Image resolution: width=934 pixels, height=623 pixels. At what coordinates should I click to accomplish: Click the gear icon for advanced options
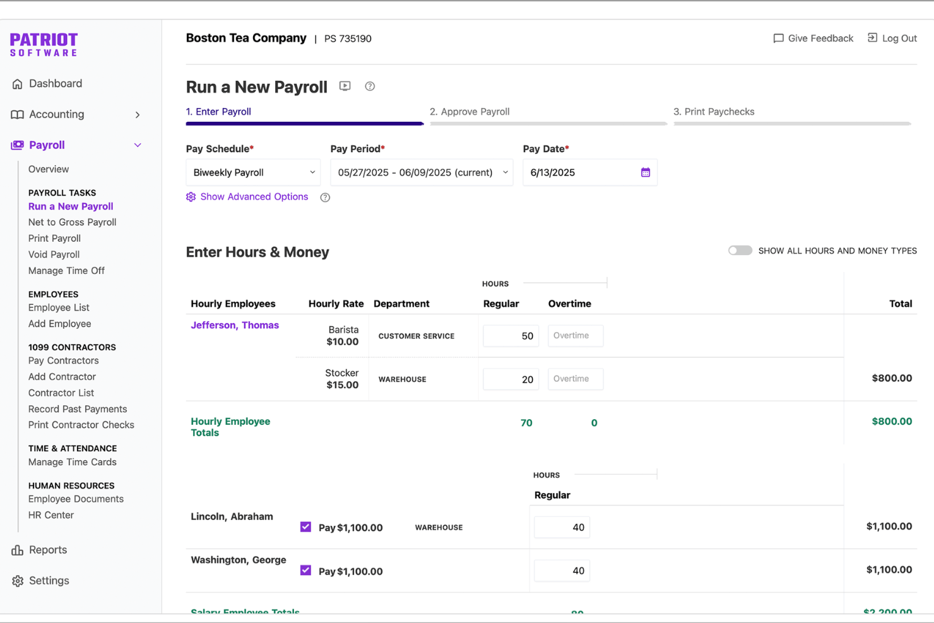click(191, 197)
